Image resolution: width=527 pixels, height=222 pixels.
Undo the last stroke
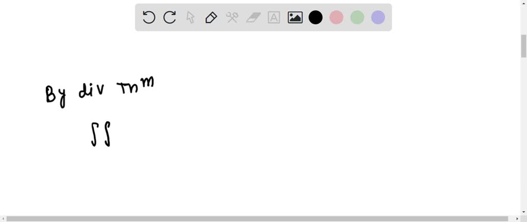(x=149, y=17)
